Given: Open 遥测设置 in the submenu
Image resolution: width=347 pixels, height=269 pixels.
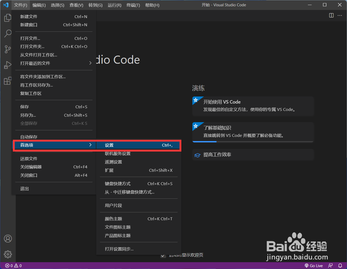Looking at the screenshot, I should pos(138,162).
